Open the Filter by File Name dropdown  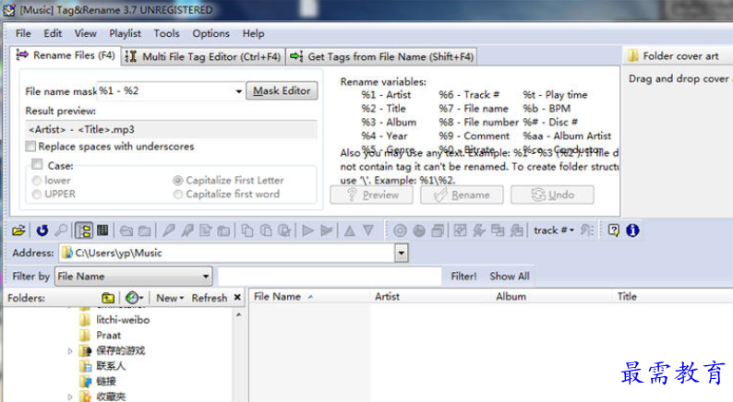203,276
